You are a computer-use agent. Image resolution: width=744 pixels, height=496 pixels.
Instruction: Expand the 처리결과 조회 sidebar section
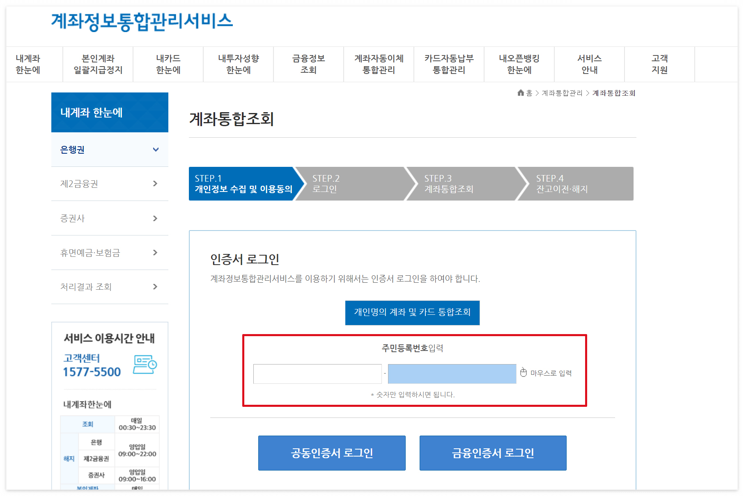coord(110,287)
